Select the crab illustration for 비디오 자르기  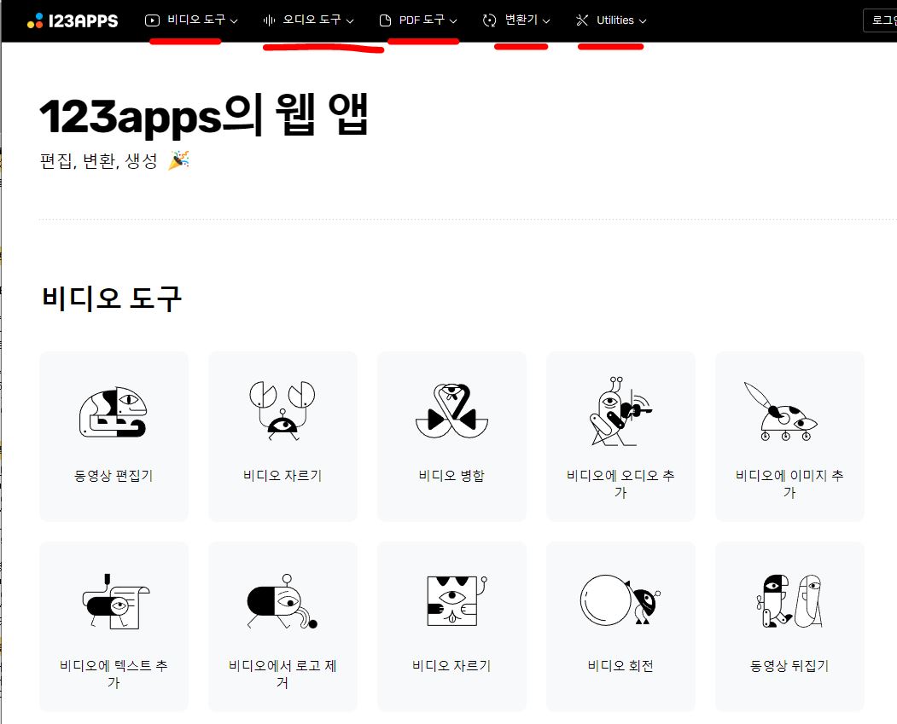click(x=282, y=410)
